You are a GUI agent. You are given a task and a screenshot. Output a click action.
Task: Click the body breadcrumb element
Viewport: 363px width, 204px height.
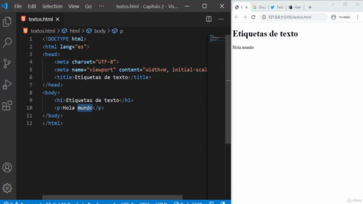[x=100, y=31]
